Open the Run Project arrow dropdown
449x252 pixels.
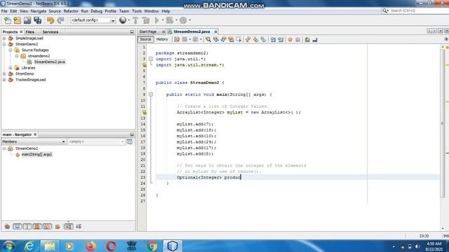(163, 20)
